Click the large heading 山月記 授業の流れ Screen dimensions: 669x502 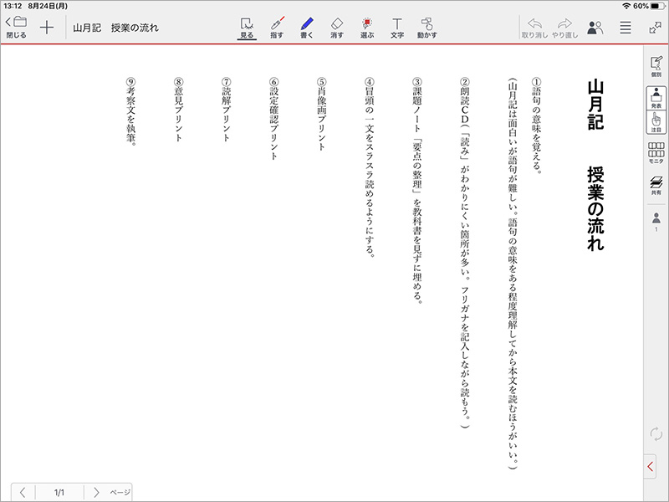595,165
